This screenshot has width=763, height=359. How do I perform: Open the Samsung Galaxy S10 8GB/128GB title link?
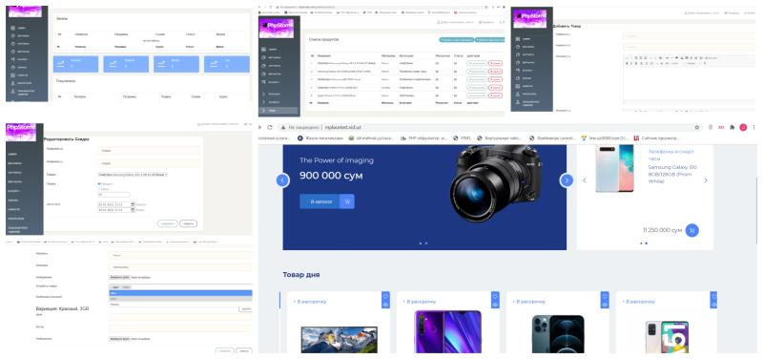[672, 174]
